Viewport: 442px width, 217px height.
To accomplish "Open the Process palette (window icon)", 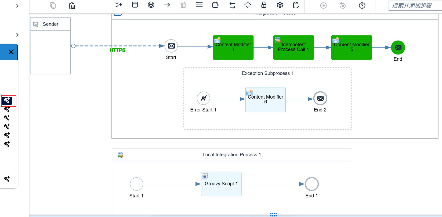I will click(x=135, y=5).
